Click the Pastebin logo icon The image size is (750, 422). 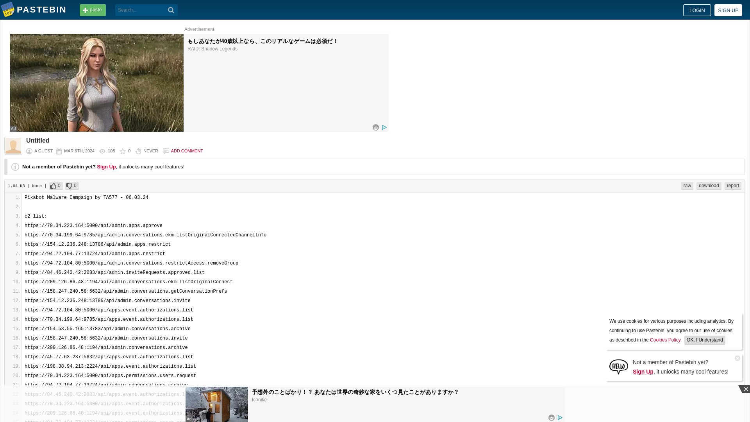pos(7,10)
